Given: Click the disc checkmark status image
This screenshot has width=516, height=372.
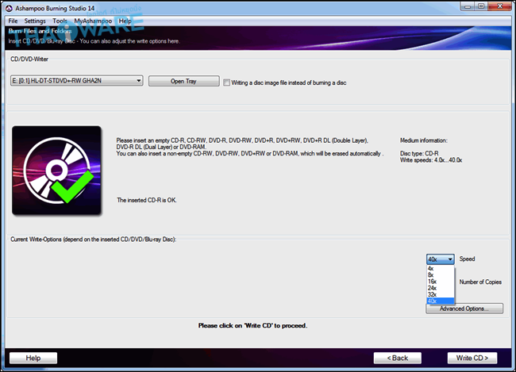Looking at the screenshot, I should coord(56,171).
